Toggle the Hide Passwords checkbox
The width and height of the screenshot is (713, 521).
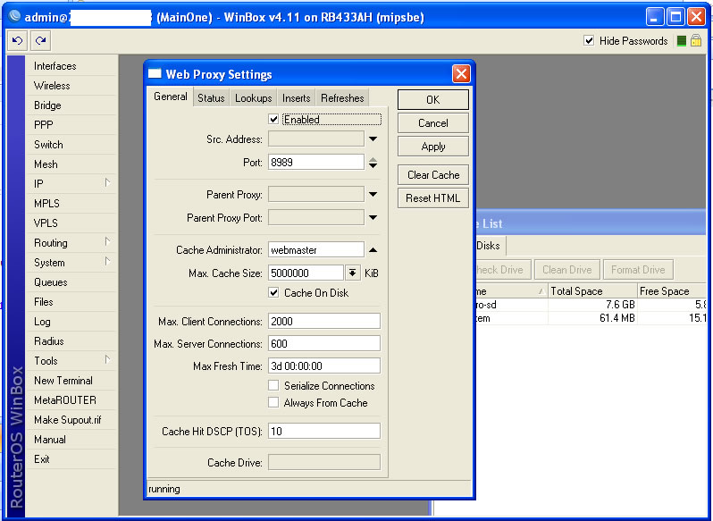point(589,40)
